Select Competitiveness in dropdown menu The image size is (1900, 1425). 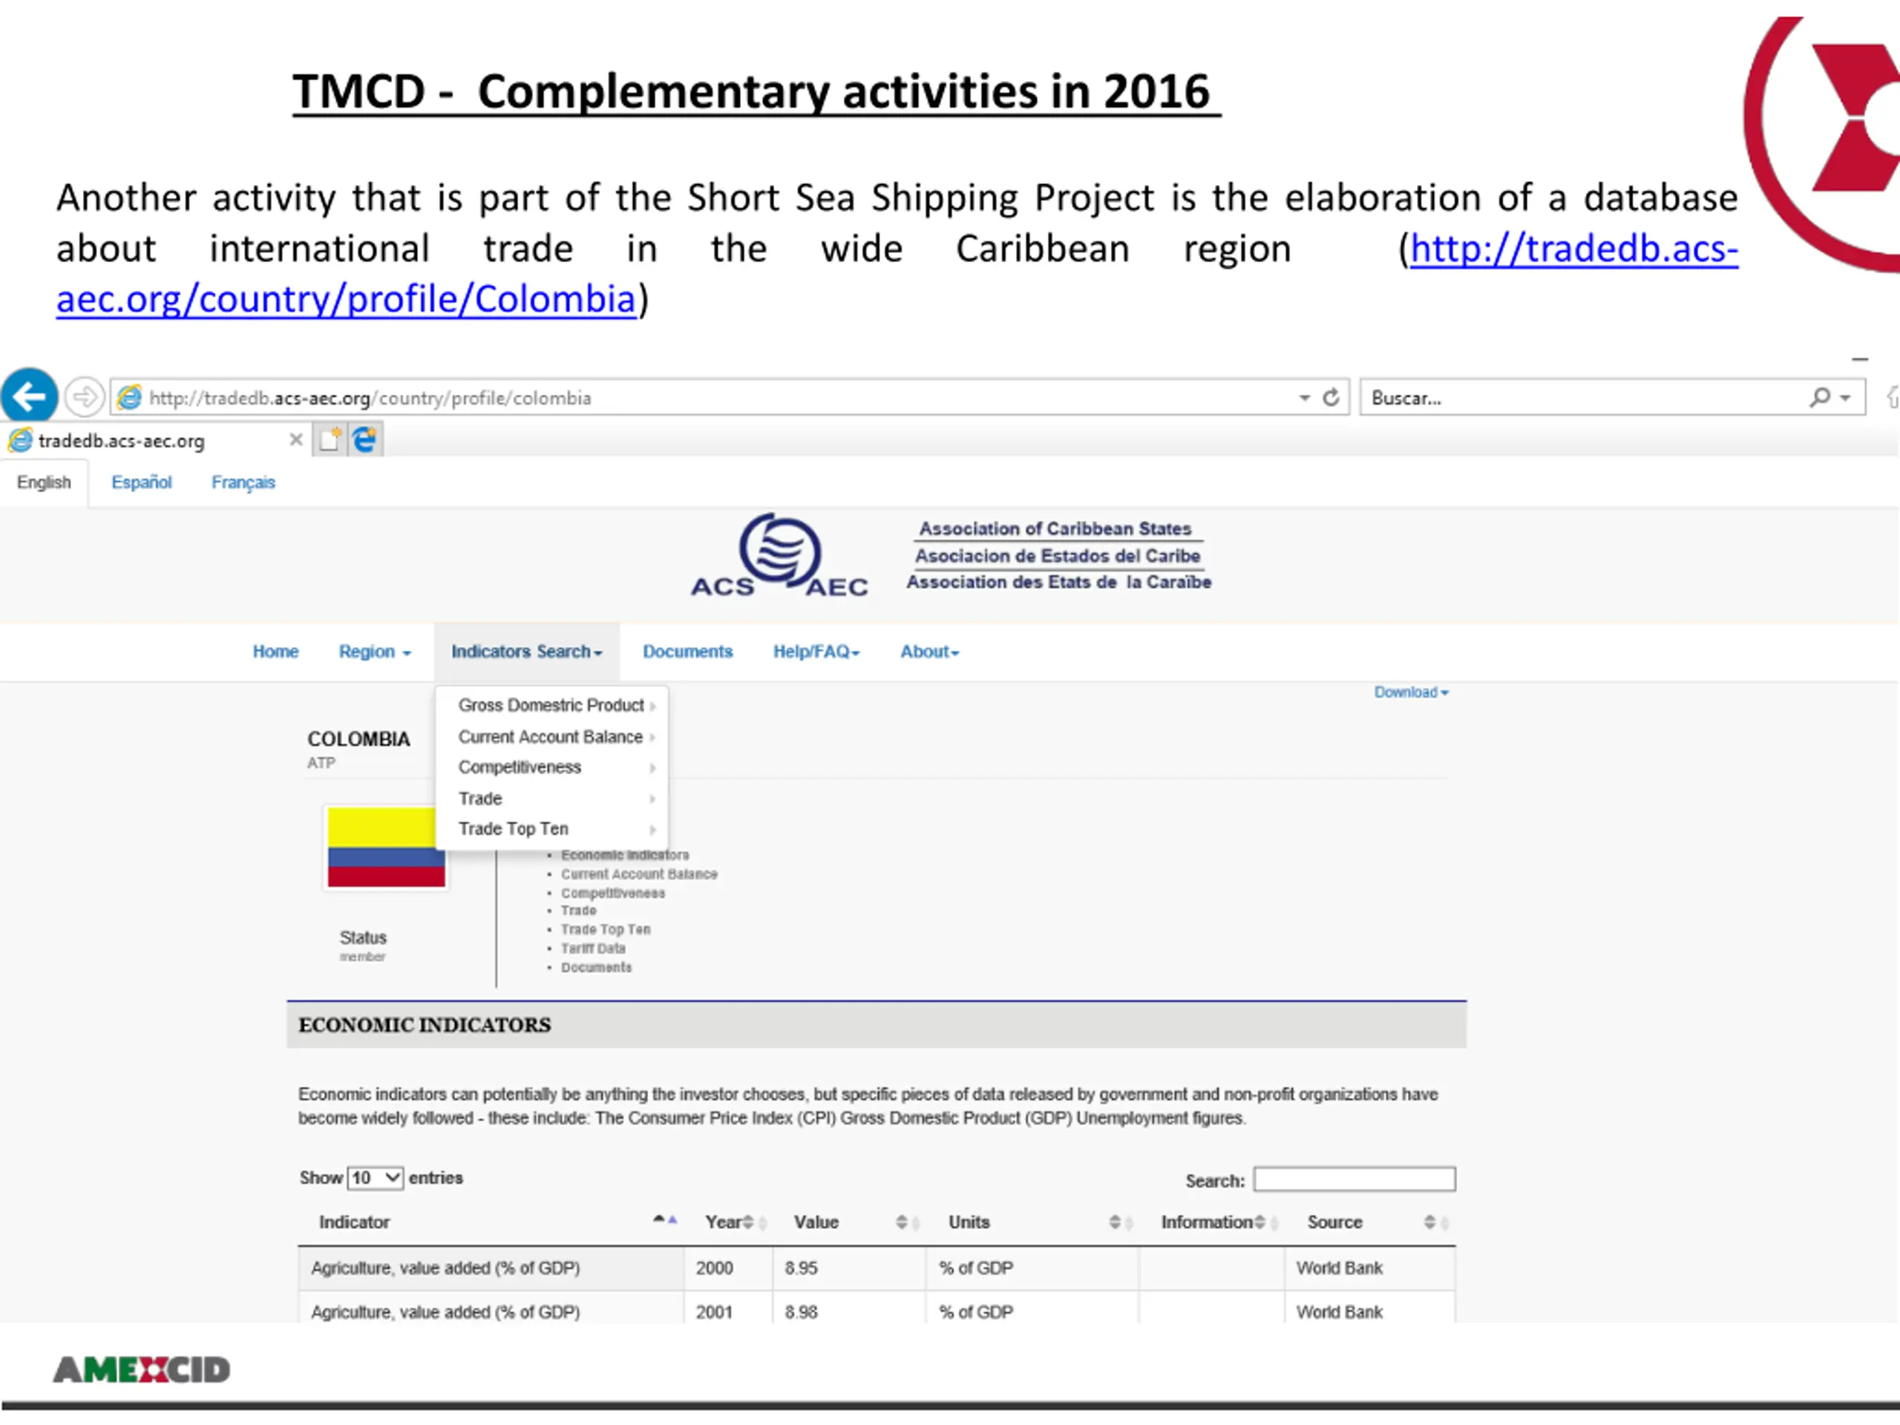pyautogui.click(x=552, y=767)
